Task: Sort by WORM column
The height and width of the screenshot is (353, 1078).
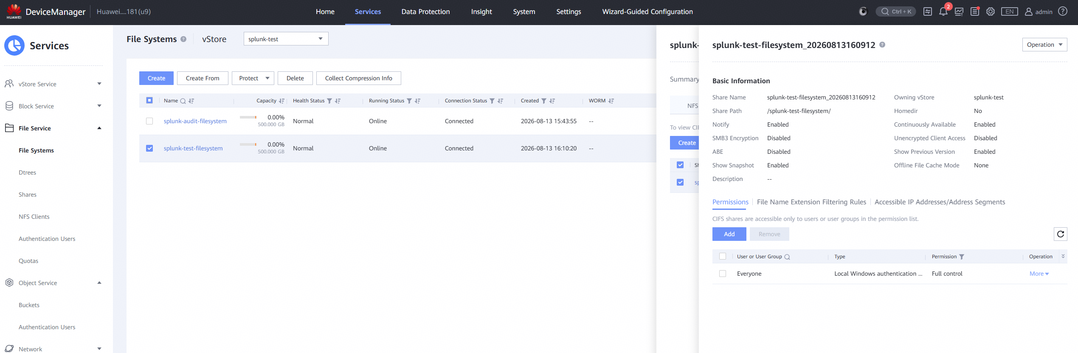Action: [x=611, y=101]
